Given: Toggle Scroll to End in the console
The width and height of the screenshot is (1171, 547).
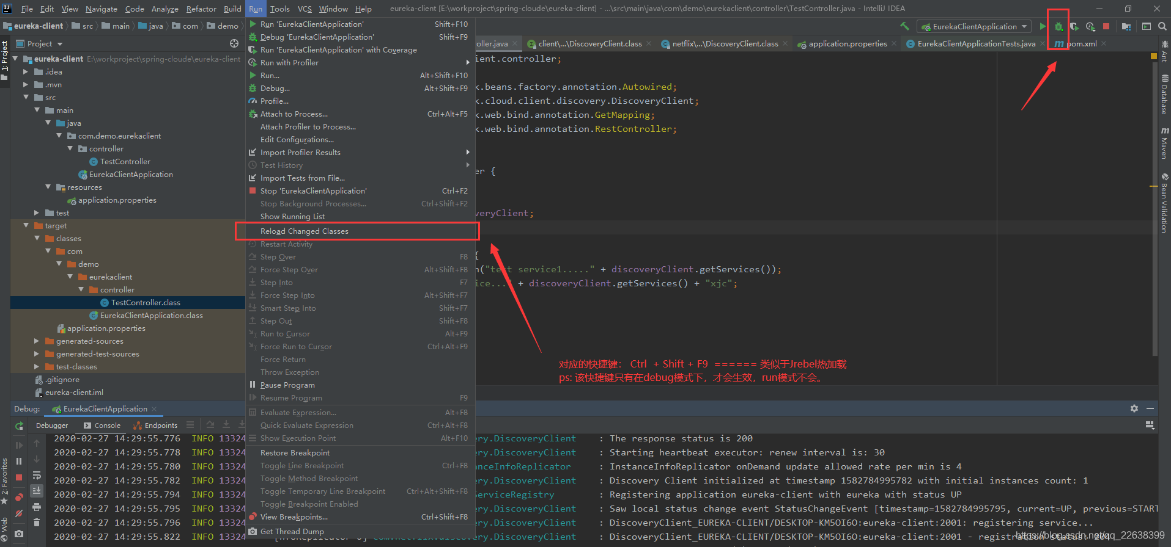Looking at the screenshot, I should click(x=37, y=491).
